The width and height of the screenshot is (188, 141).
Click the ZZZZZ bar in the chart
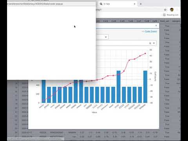(x=124, y=95)
